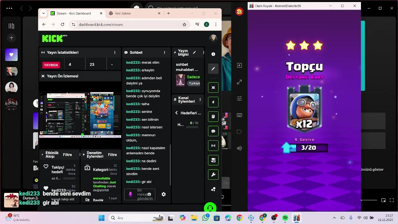398x224 pixels.
Task: Click the 0 / 10 goal progress bar
Action: (x=192, y=127)
